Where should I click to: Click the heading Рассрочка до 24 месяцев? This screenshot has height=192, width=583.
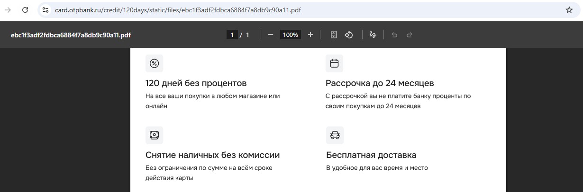380,84
